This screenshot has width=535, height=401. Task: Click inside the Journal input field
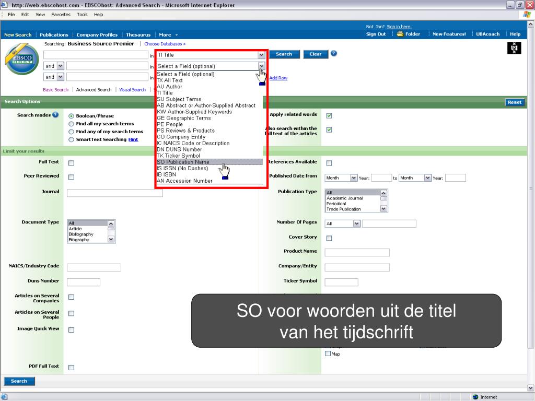(x=114, y=193)
